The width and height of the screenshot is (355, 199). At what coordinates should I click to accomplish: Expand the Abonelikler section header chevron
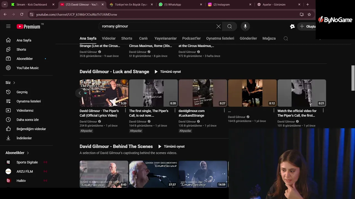click(28, 153)
